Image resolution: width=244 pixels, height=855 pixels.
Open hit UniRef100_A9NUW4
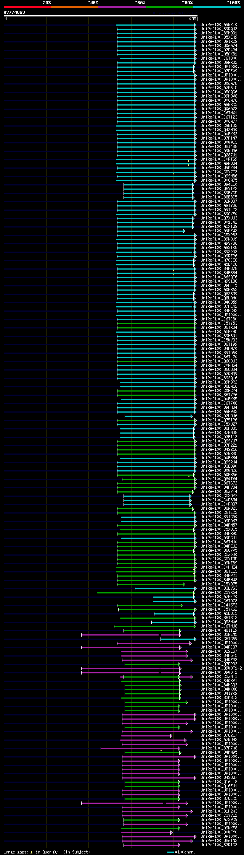[219, 164]
